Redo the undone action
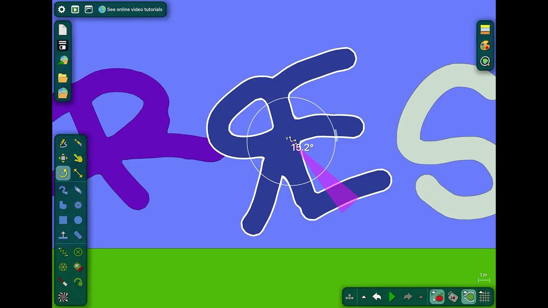548x308 pixels. tap(408, 297)
